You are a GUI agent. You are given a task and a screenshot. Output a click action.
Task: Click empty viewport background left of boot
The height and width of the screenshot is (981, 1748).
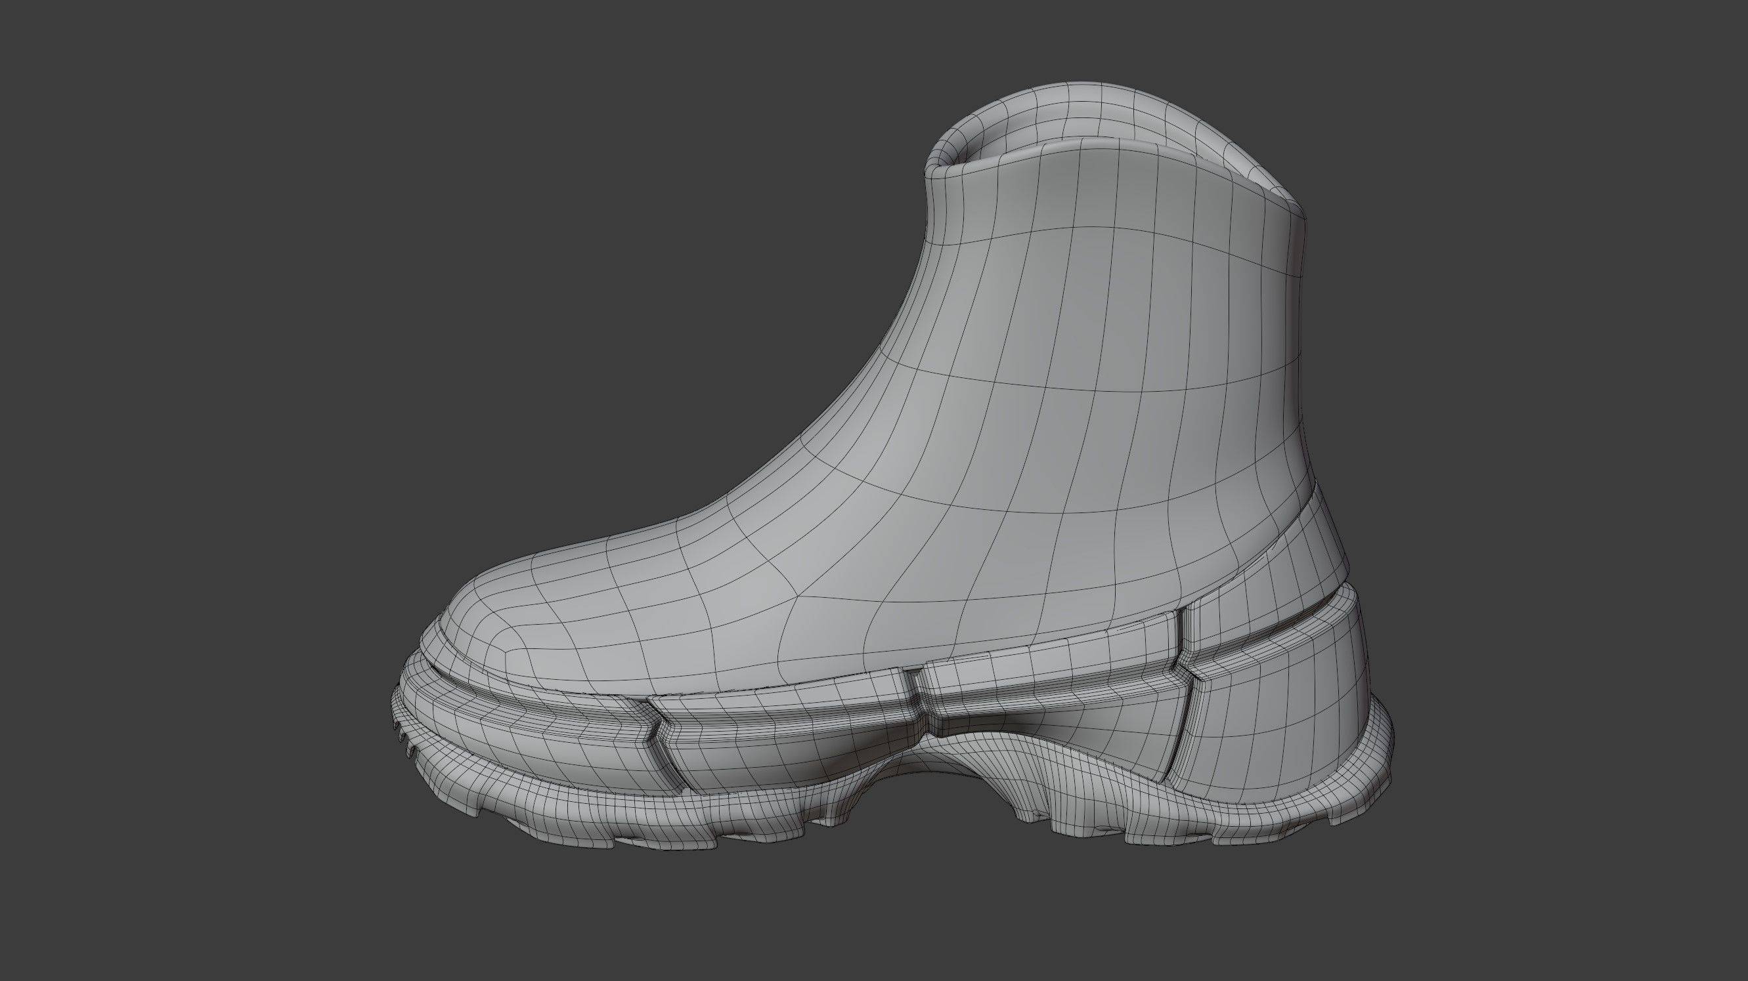(x=204, y=474)
